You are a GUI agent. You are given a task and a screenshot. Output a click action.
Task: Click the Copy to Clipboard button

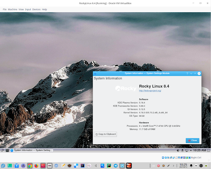(x=105, y=134)
